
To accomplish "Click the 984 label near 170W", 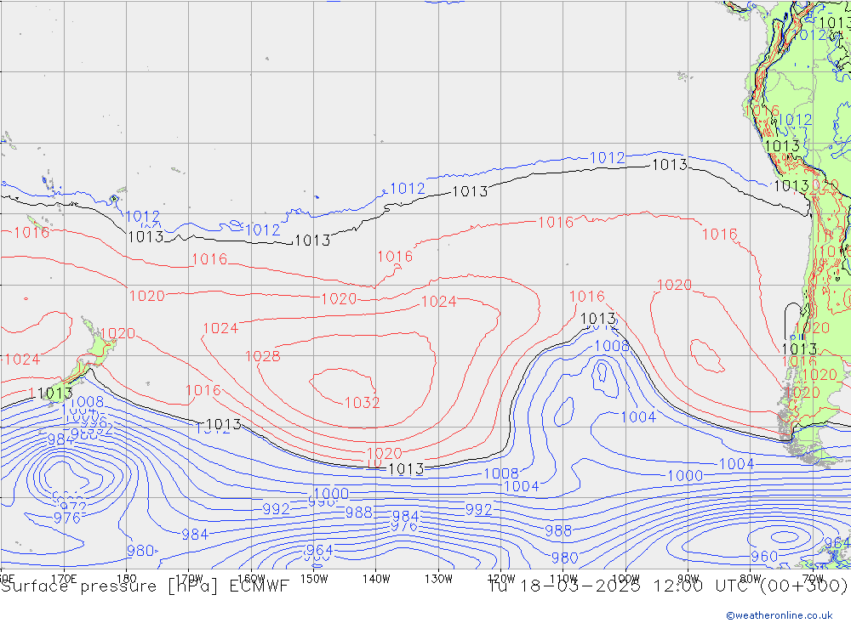I will (x=195, y=535).
